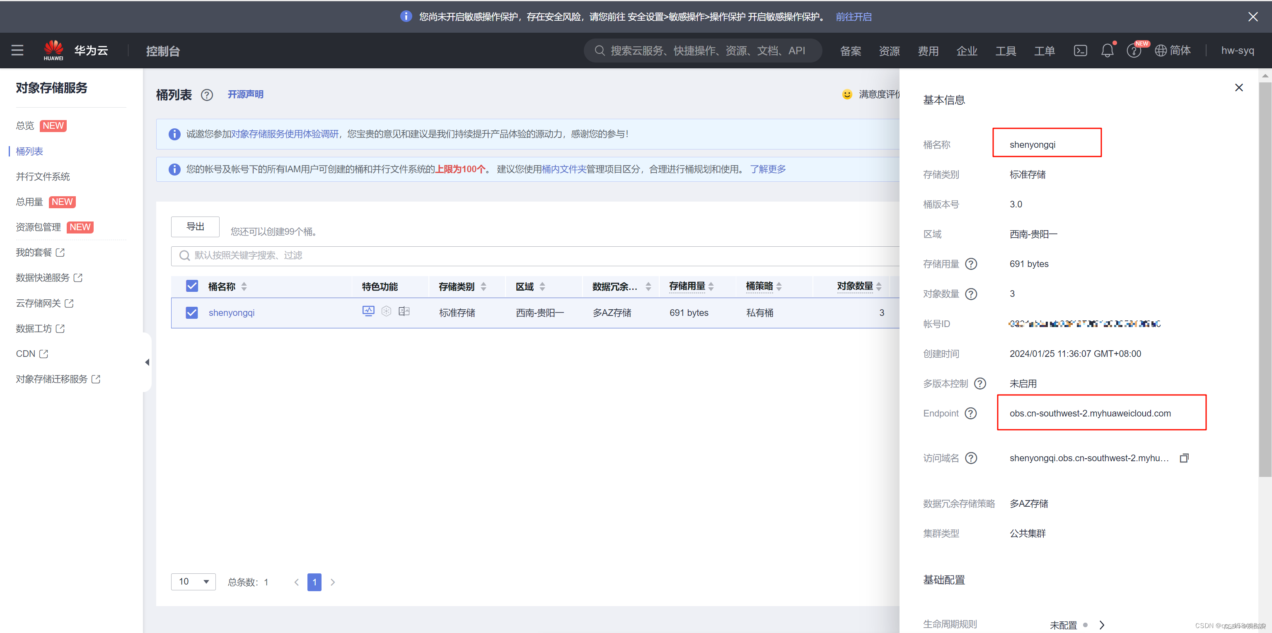Open the 开源声明 link
1272x633 pixels.
tap(245, 94)
